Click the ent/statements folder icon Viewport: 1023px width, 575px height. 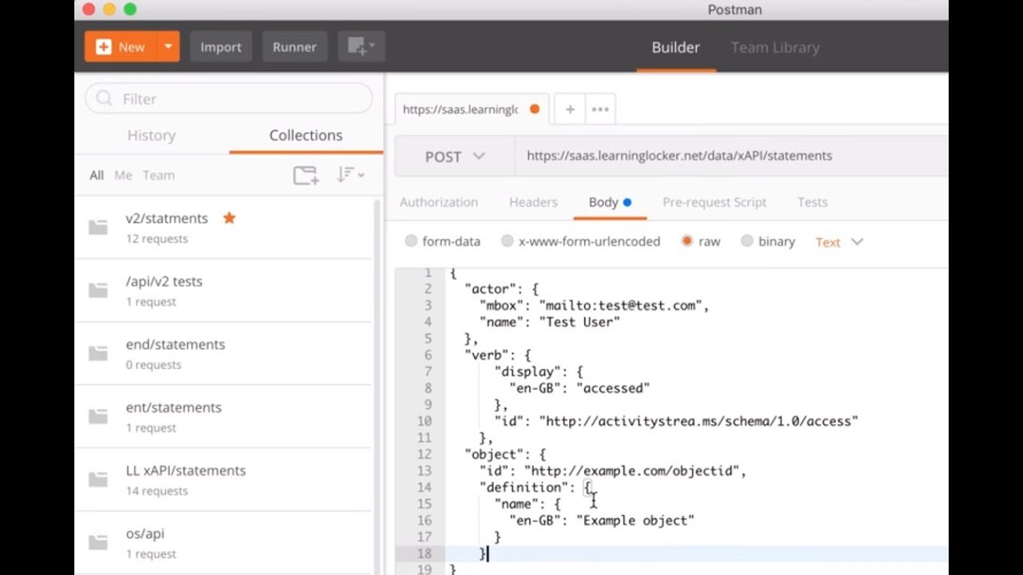(x=98, y=417)
